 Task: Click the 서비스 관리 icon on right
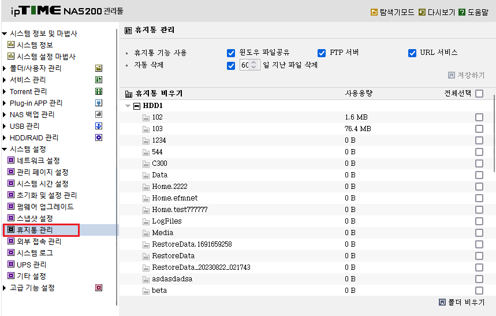tap(99, 80)
